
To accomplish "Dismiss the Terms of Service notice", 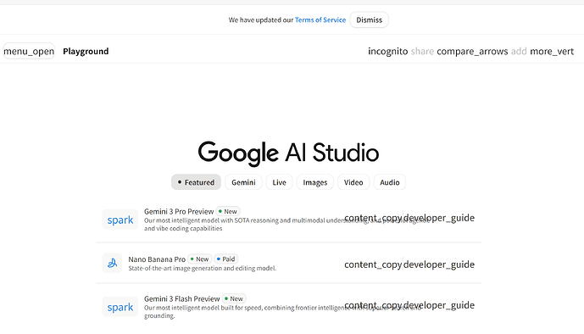I will [369, 19].
